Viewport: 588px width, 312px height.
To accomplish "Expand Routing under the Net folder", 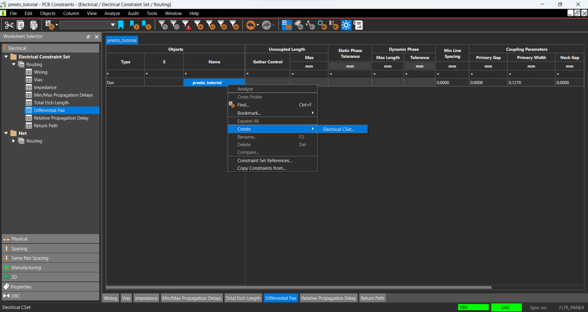I will tap(14, 141).
